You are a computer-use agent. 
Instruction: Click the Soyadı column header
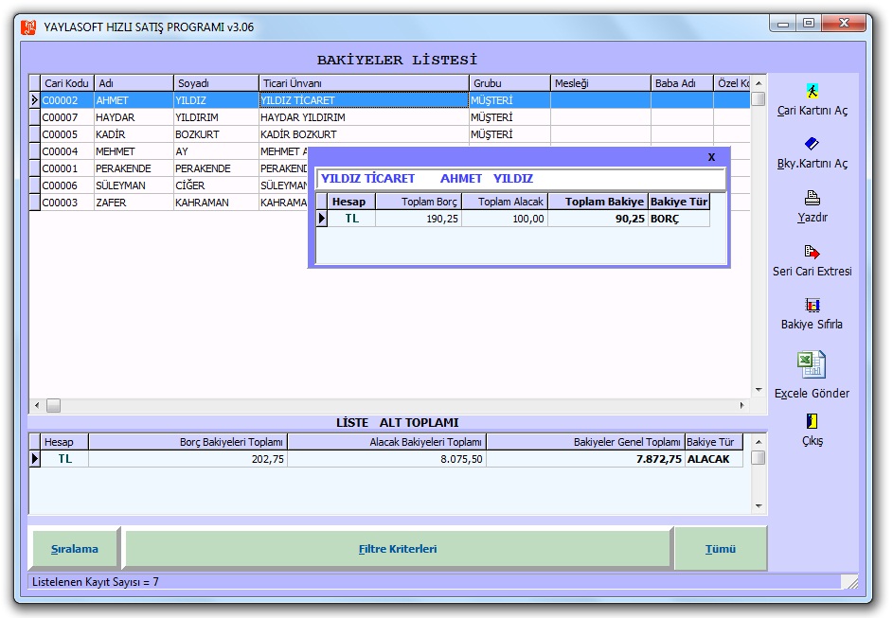(216, 83)
